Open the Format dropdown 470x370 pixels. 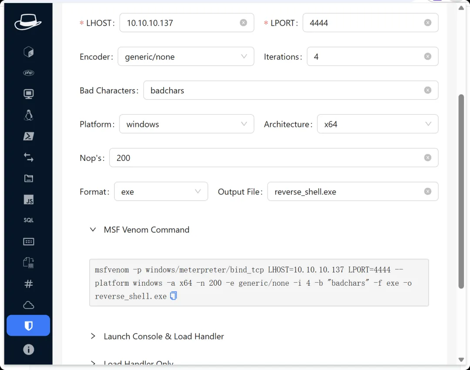(161, 192)
